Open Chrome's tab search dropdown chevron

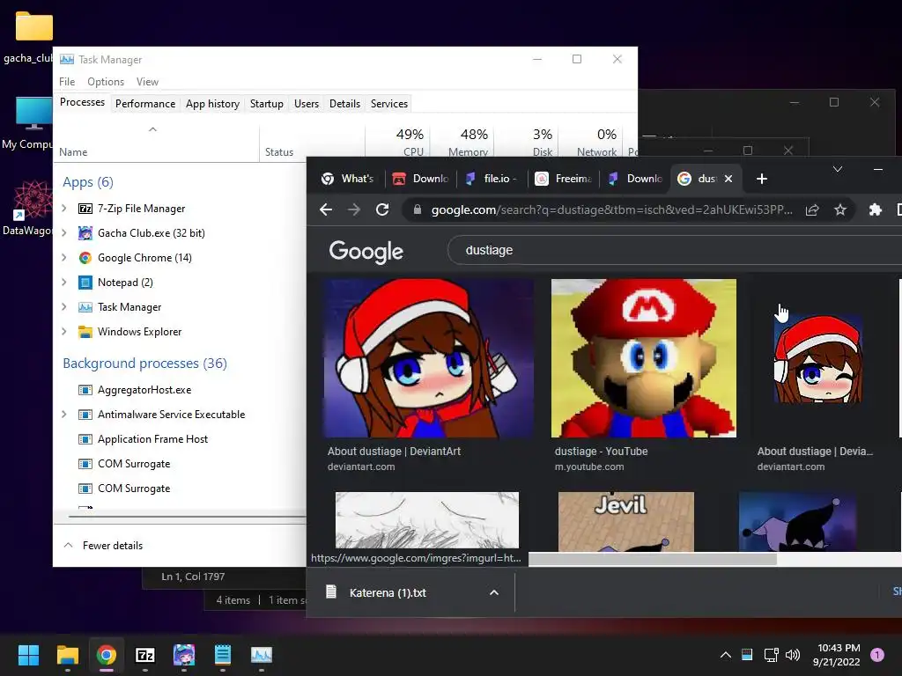[x=838, y=169]
